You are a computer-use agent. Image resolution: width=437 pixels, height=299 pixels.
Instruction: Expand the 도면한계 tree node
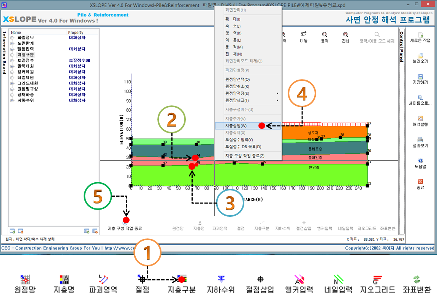pyautogui.click(x=12, y=43)
